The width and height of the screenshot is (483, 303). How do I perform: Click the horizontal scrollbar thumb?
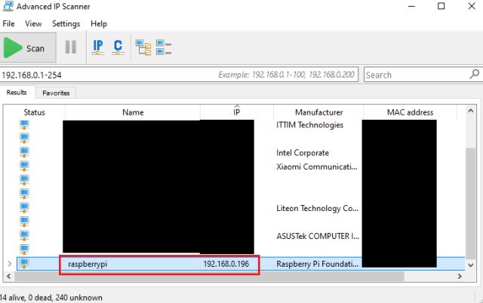coord(209,276)
